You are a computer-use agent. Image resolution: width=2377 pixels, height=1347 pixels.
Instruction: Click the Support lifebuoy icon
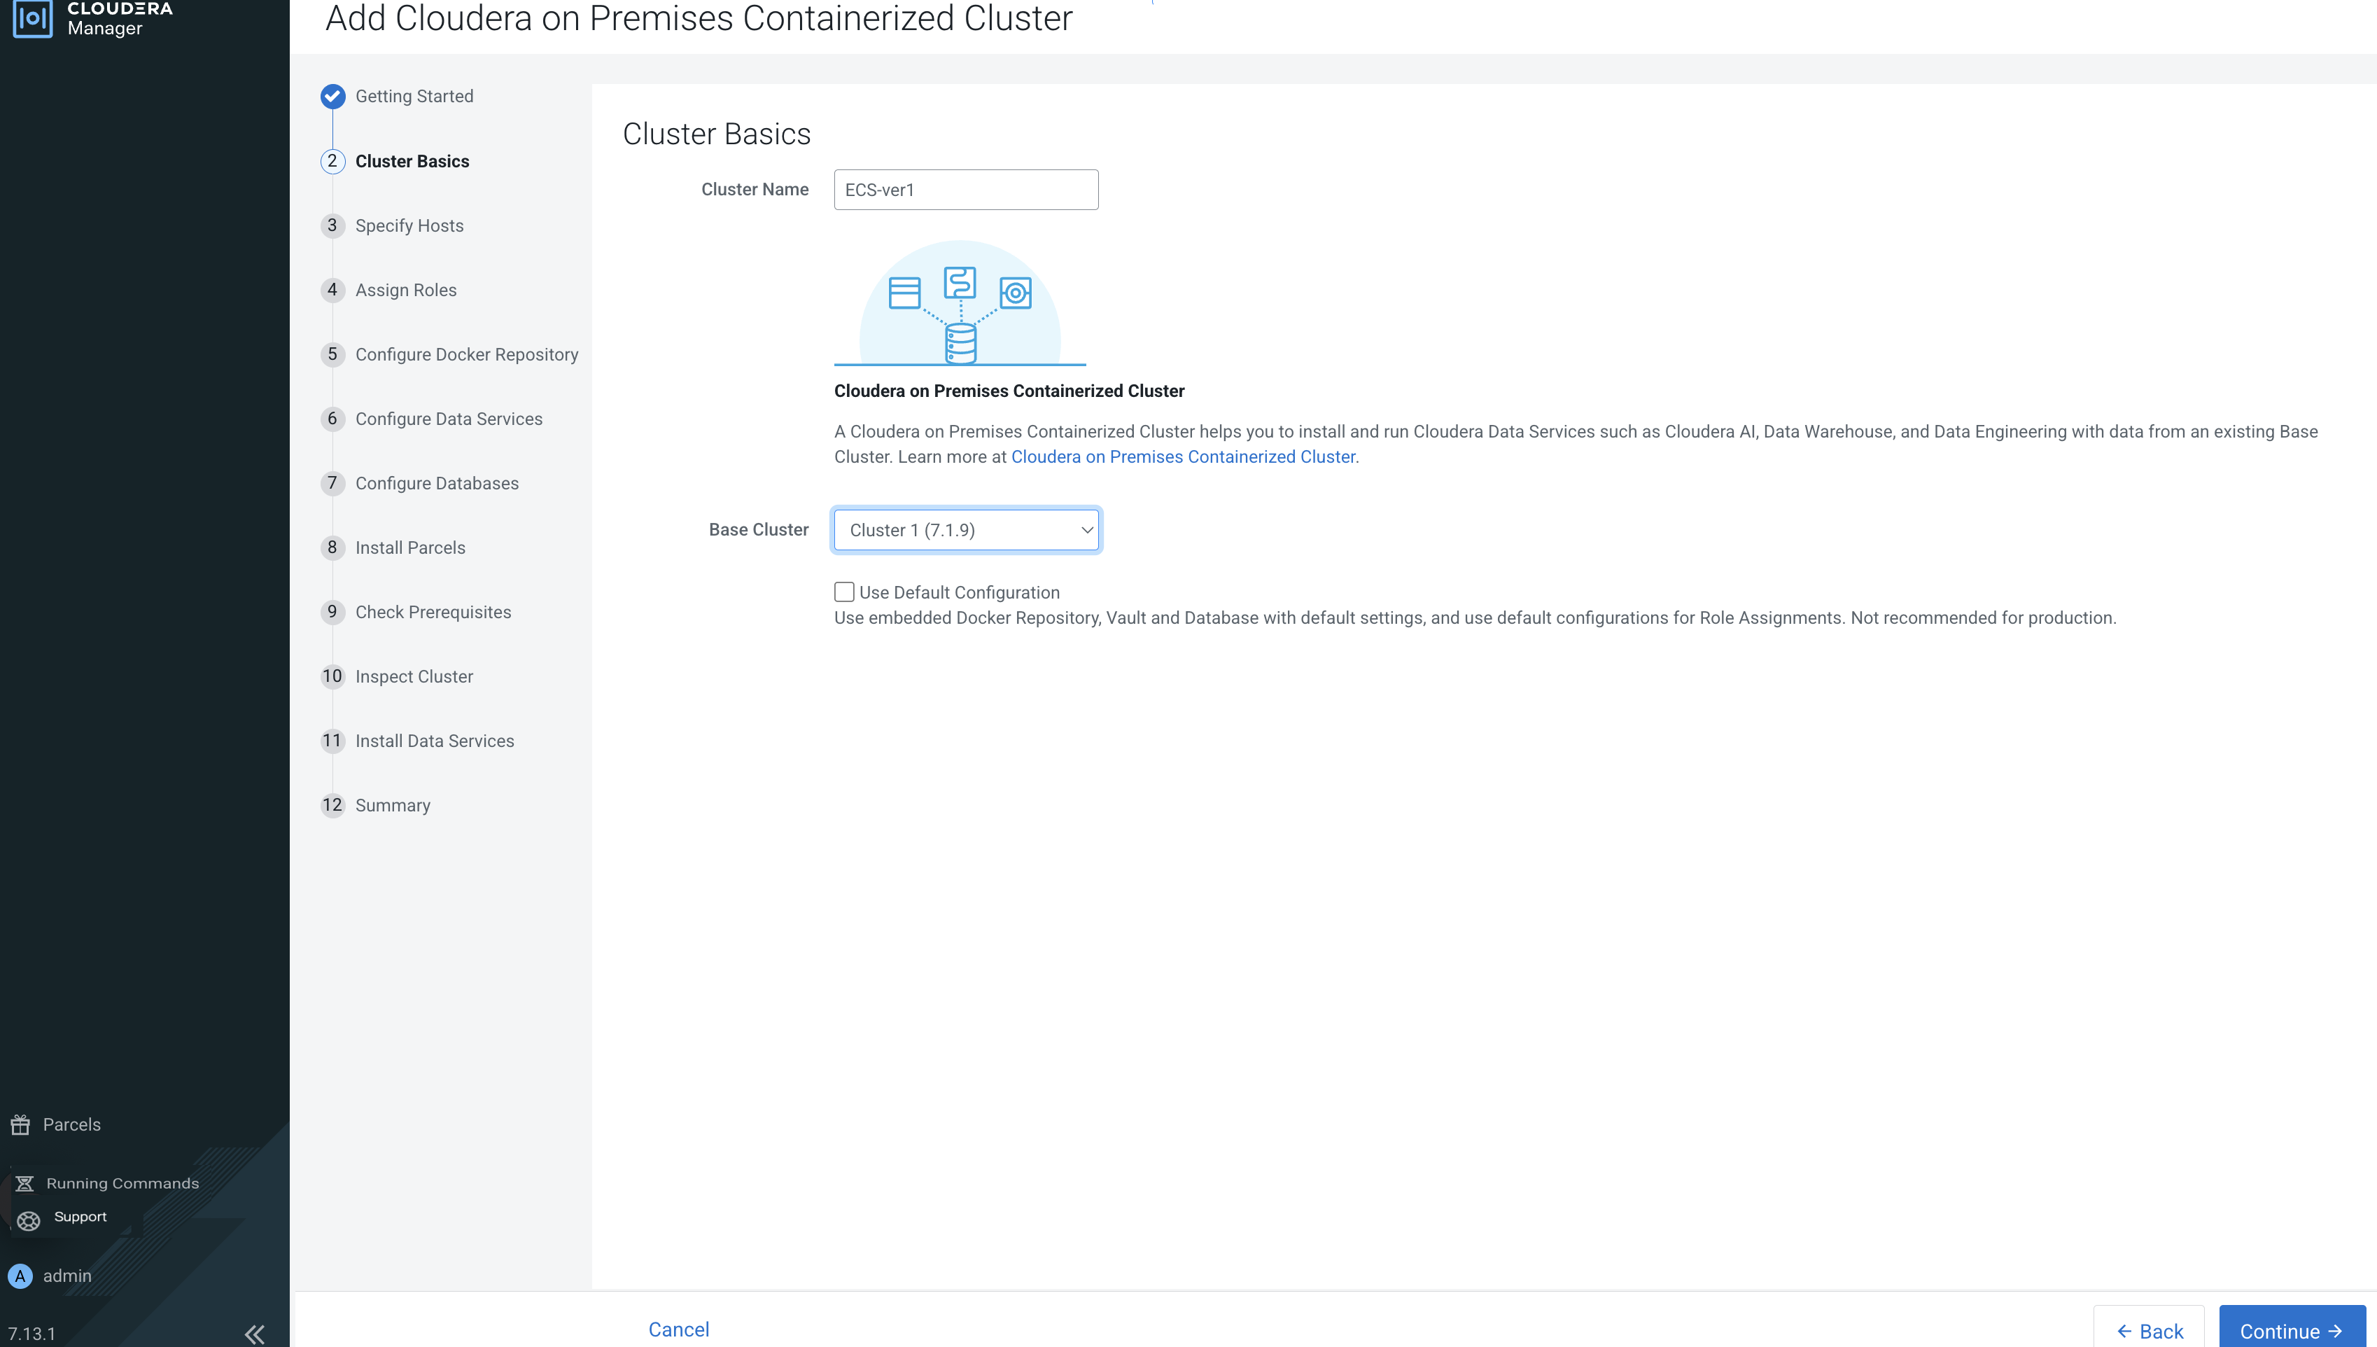[x=29, y=1221]
